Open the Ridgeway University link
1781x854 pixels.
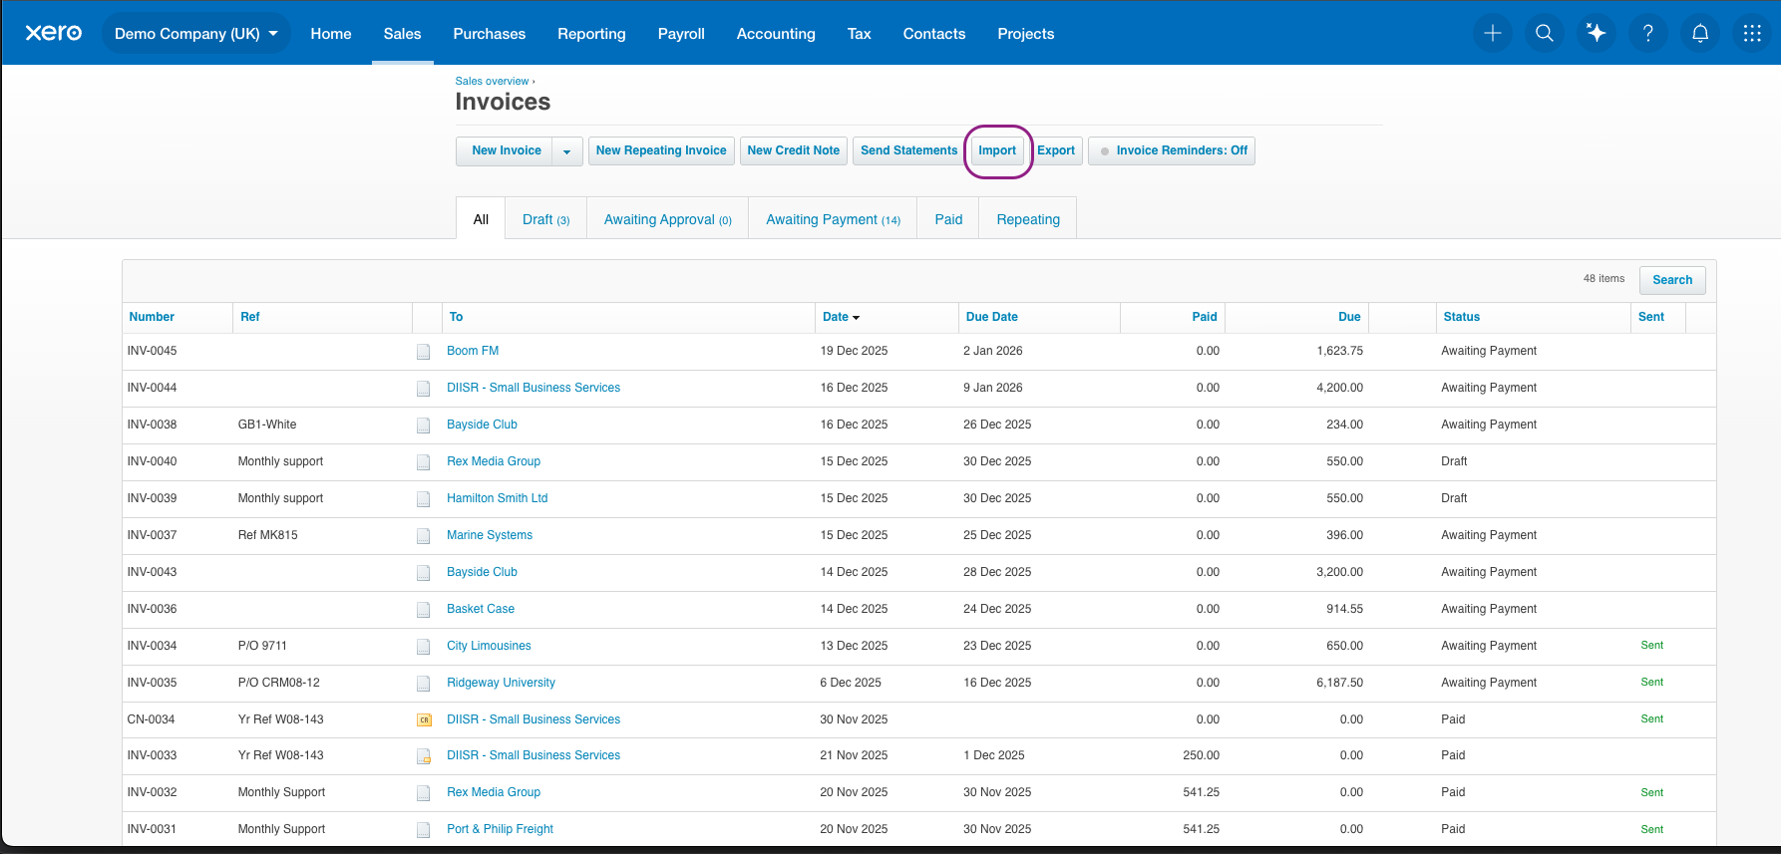pos(501,683)
